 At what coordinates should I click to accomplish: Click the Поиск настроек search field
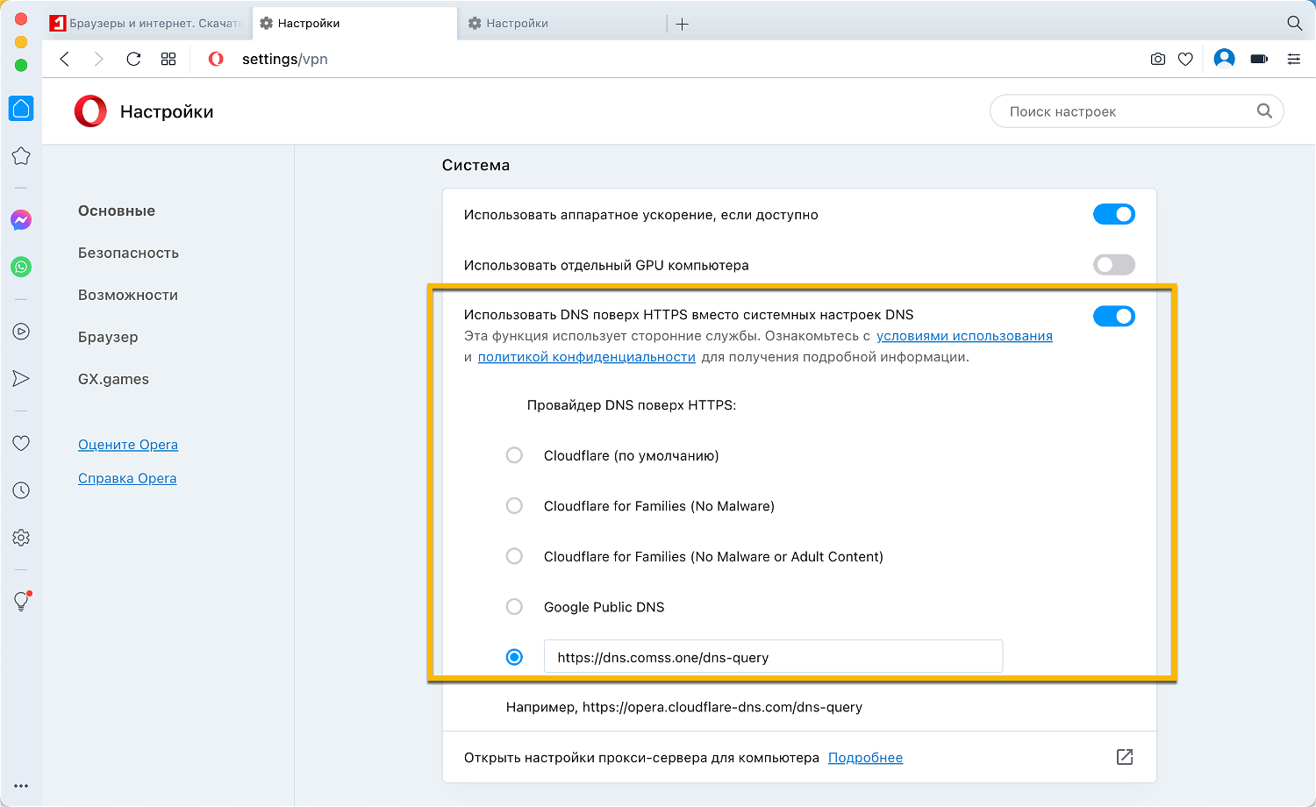[1127, 111]
